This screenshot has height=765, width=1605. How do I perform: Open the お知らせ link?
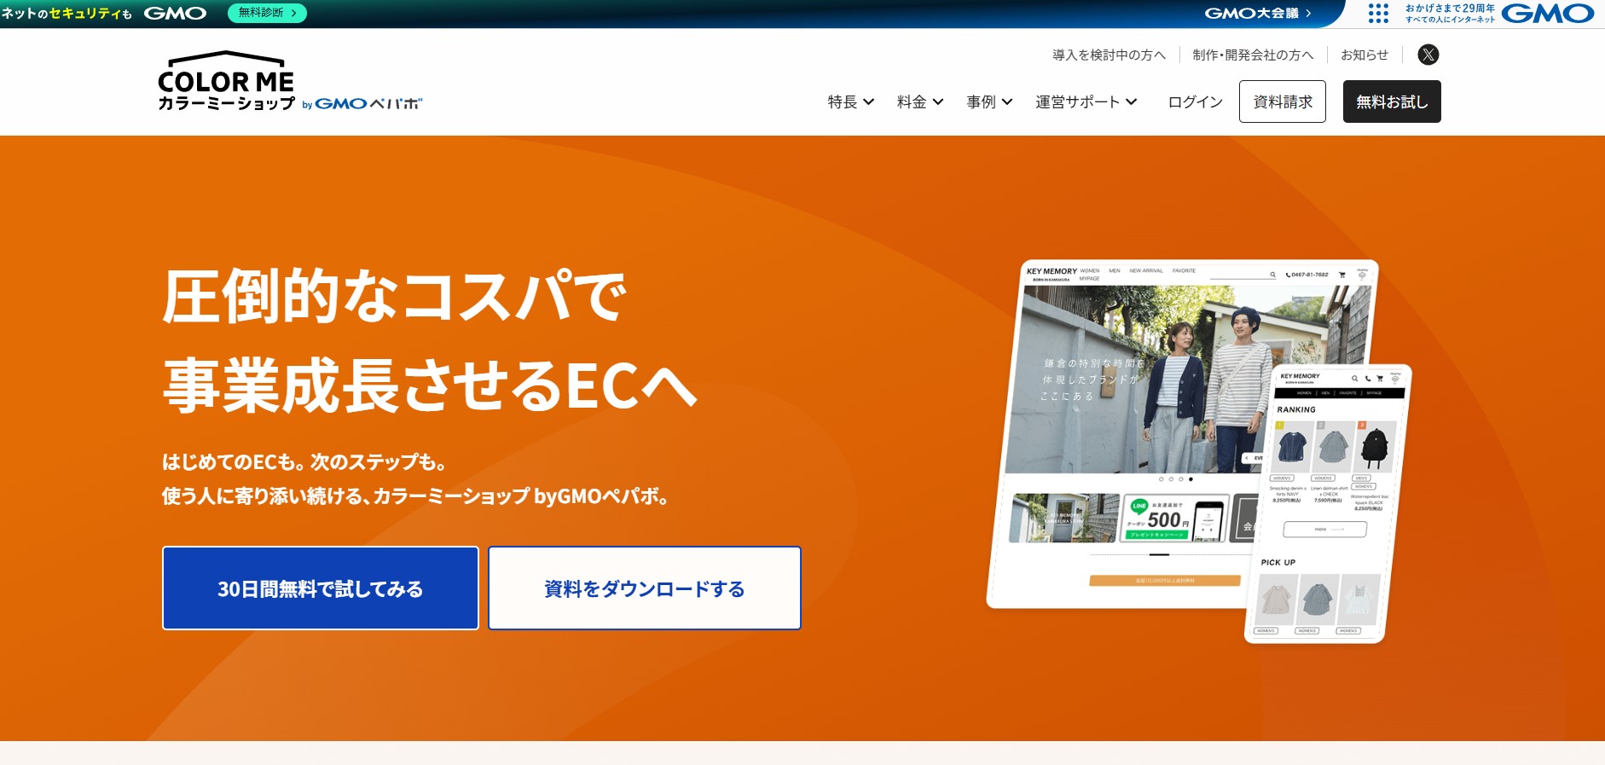pyautogui.click(x=1365, y=55)
